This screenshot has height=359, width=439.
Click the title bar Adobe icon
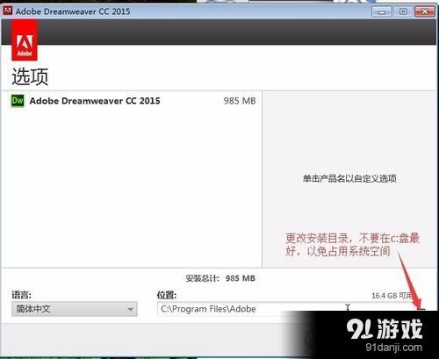click(7, 11)
